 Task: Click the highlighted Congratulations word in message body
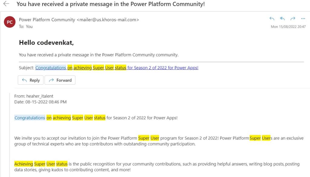point(30,118)
